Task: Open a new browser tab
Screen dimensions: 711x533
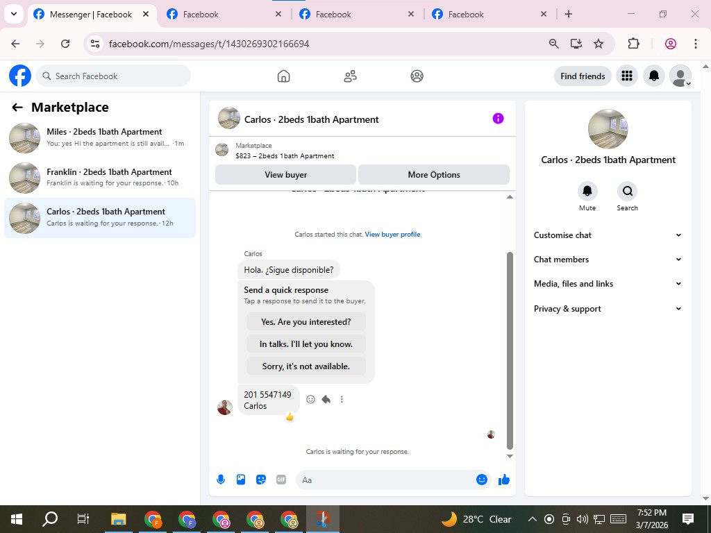Action: click(568, 14)
